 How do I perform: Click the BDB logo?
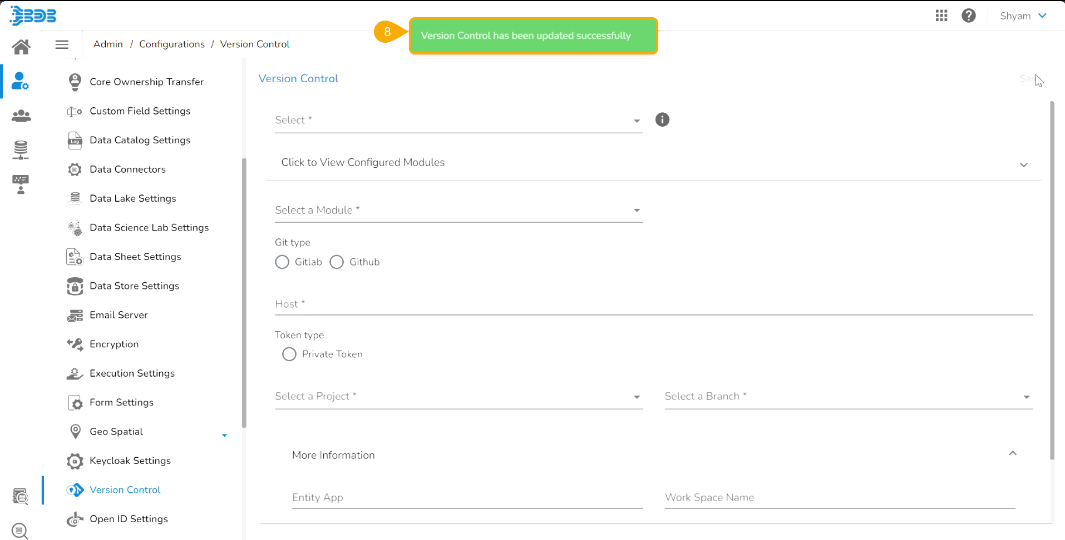click(x=33, y=16)
